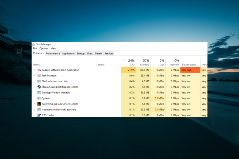
Task: Click the Shell Infrastructure Host icon
Action: (x=39, y=81)
